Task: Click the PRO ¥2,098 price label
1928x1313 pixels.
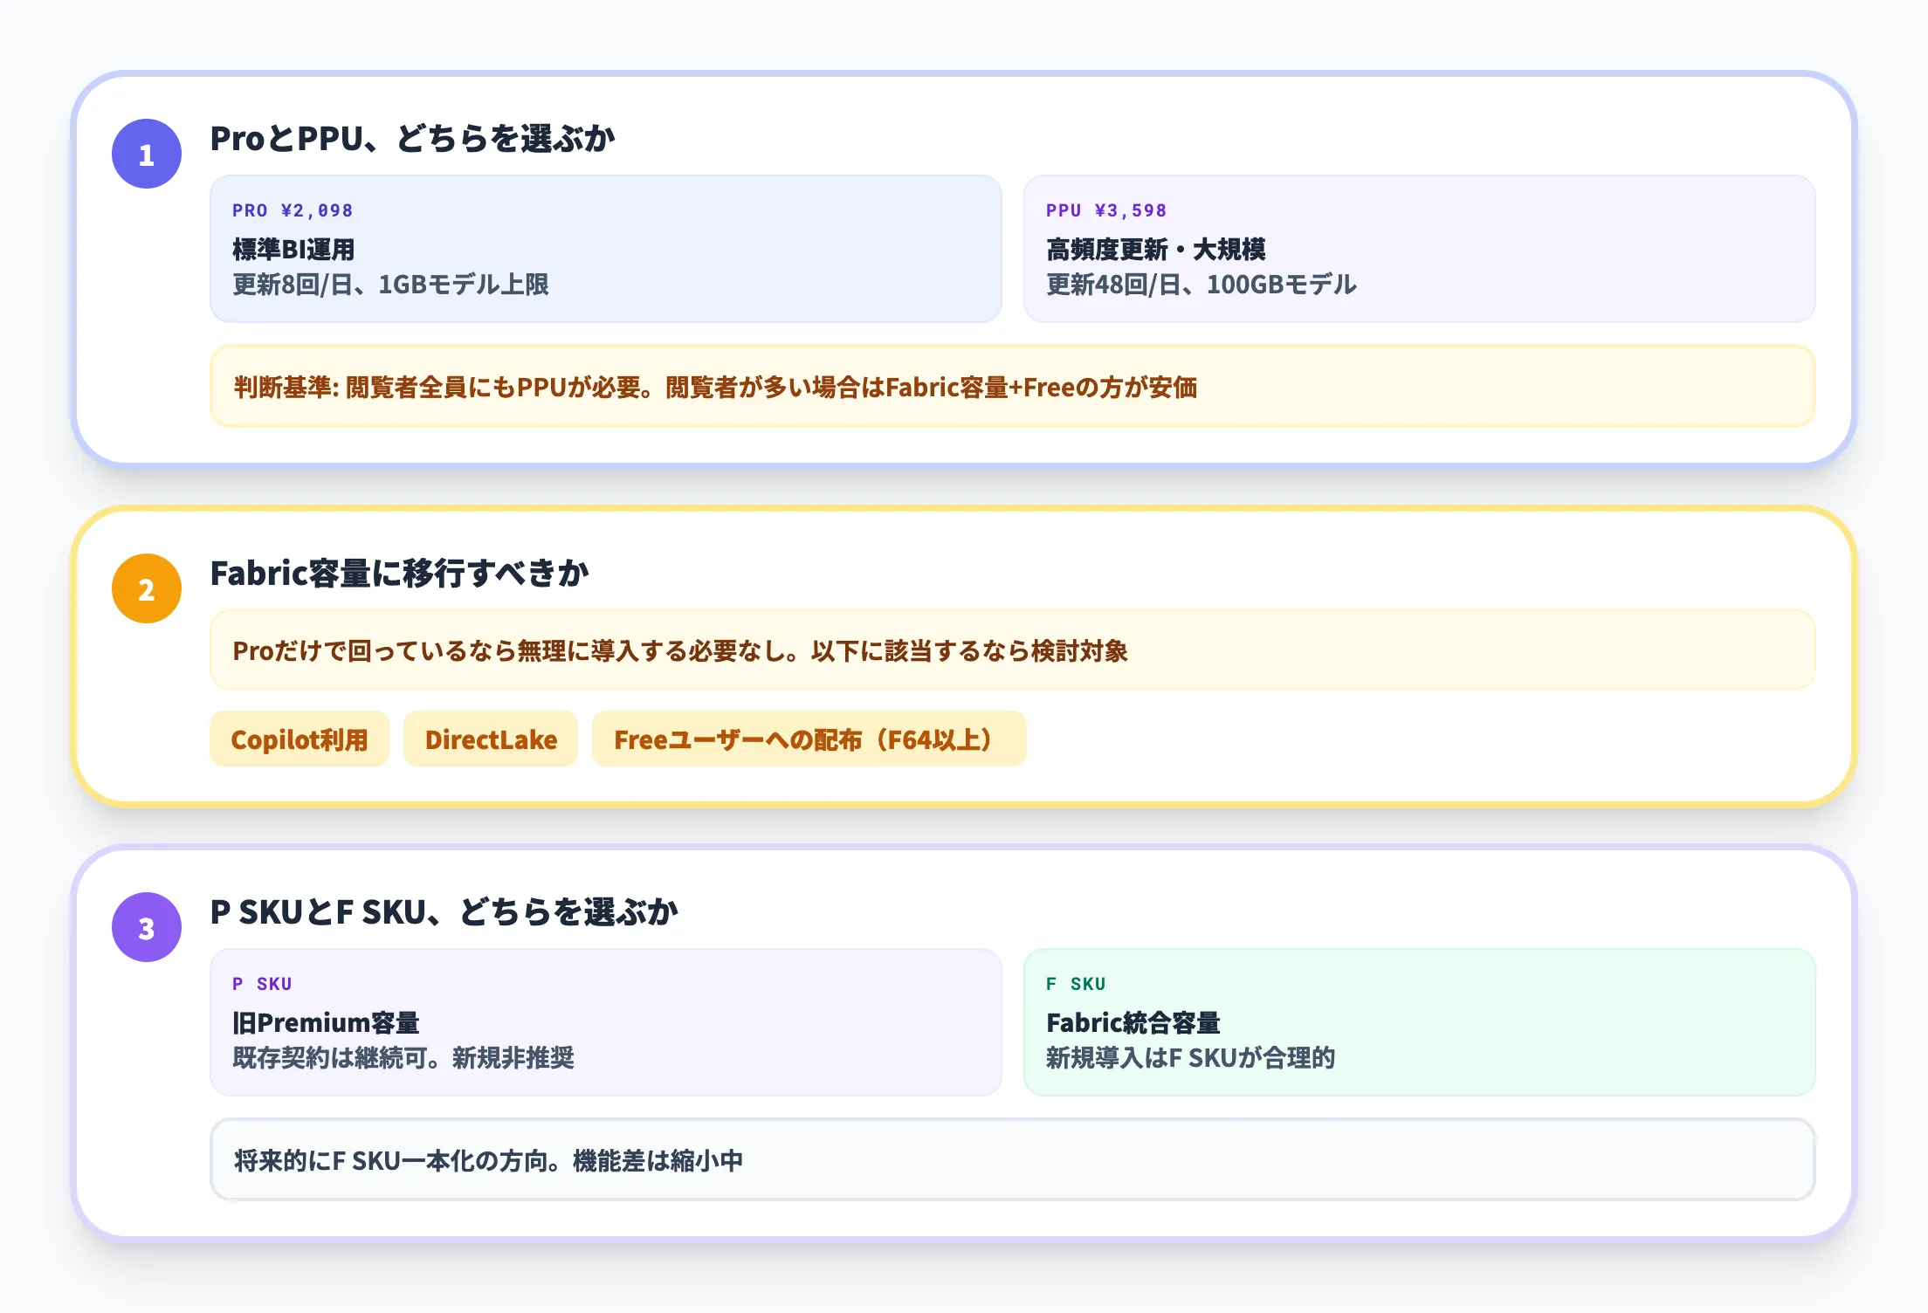Action: pyautogui.click(x=293, y=210)
